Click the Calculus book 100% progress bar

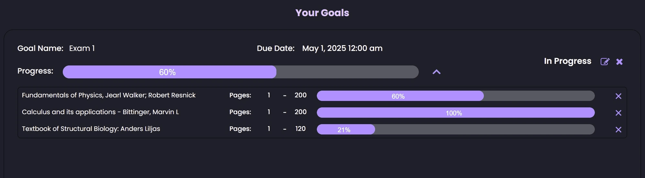tap(456, 113)
